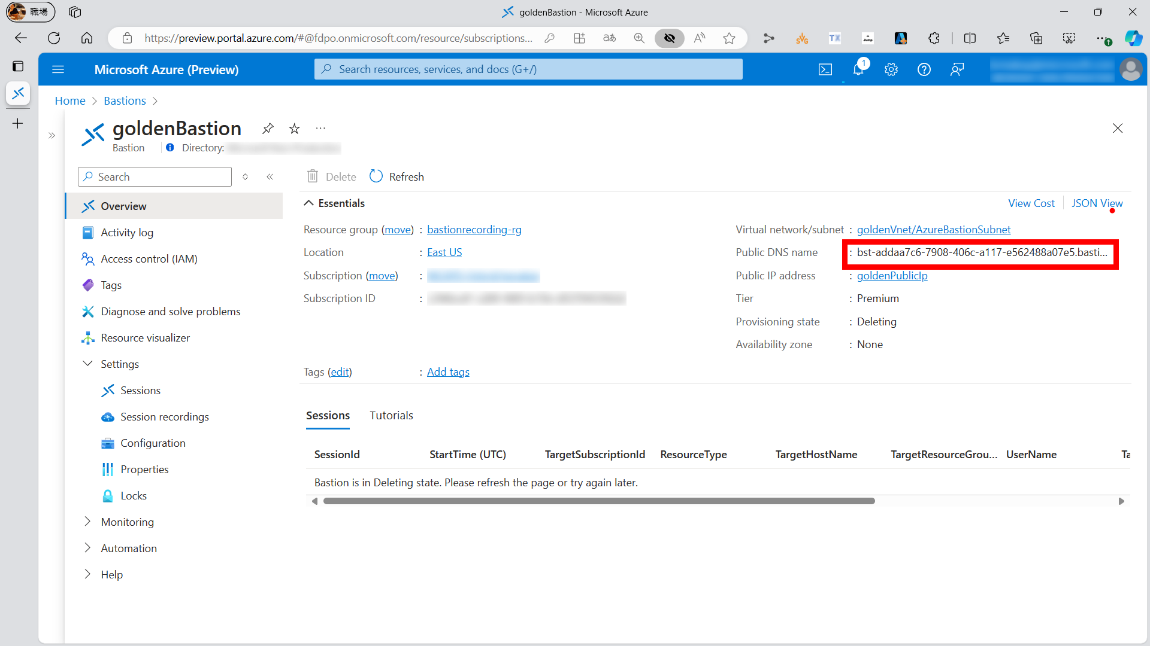Open the portal hamburger menu

pyautogui.click(x=58, y=69)
